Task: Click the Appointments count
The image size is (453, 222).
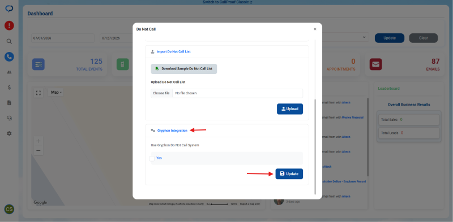Action: (353, 62)
